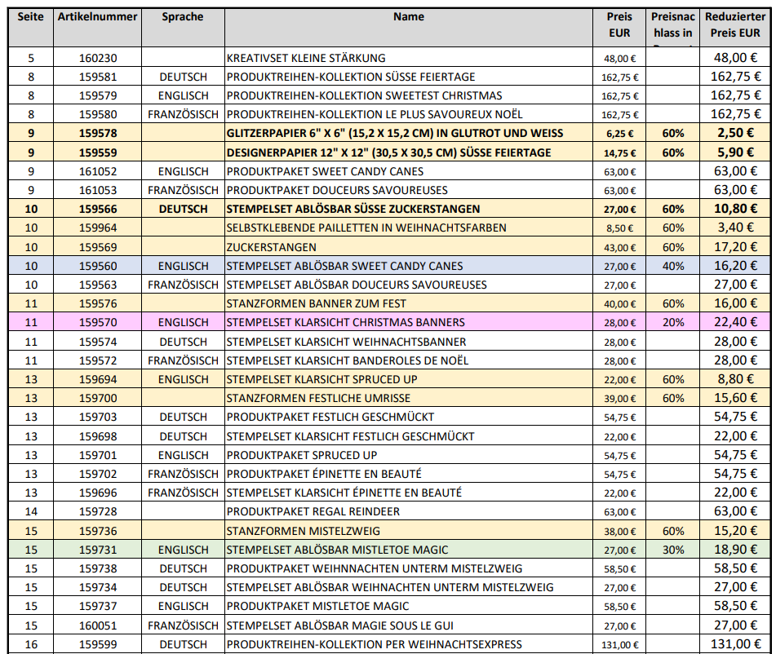This screenshot has height=654, width=776.
Task: Select PRODUKTPAKET FESTLICH GESCHMÜCKT cell
Action: pos(409,417)
